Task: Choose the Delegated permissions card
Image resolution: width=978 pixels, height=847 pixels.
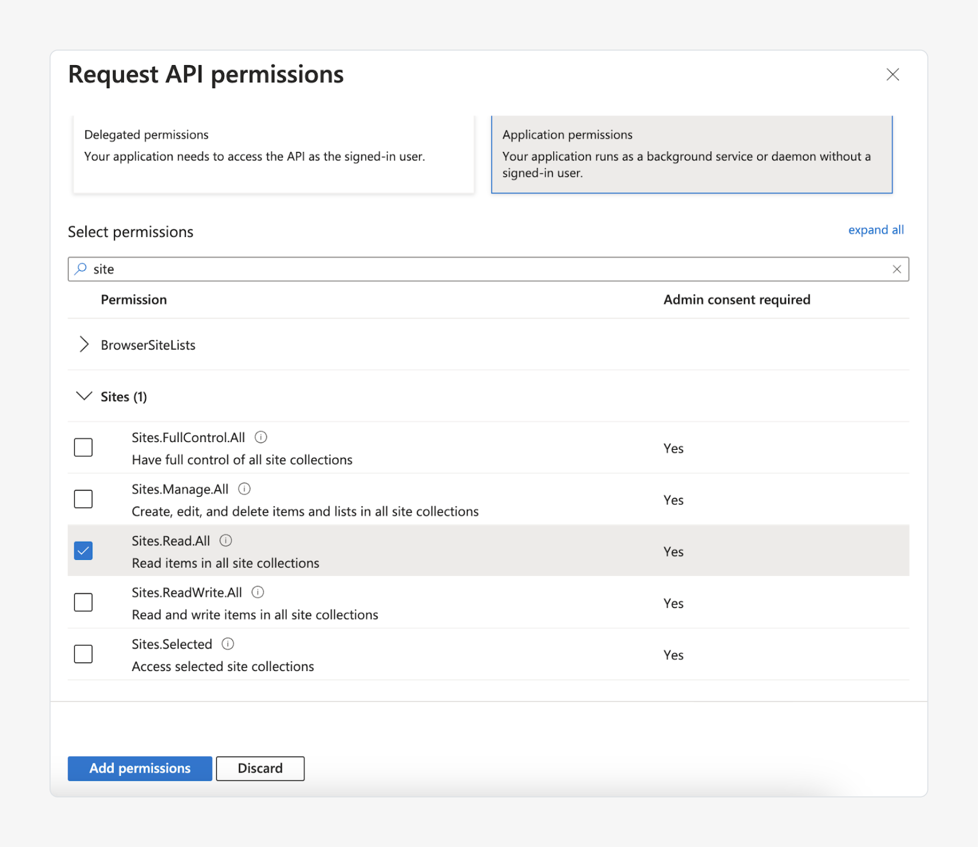Action: point(274,154)
